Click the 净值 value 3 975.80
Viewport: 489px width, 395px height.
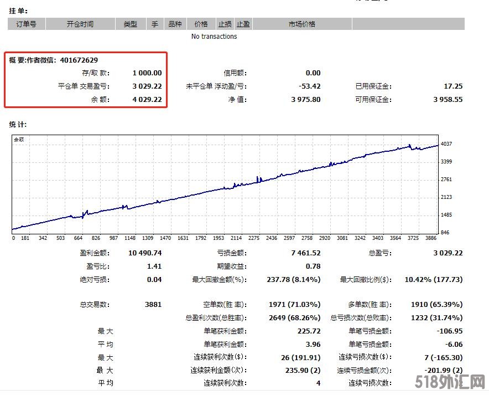tap(305, 100)
